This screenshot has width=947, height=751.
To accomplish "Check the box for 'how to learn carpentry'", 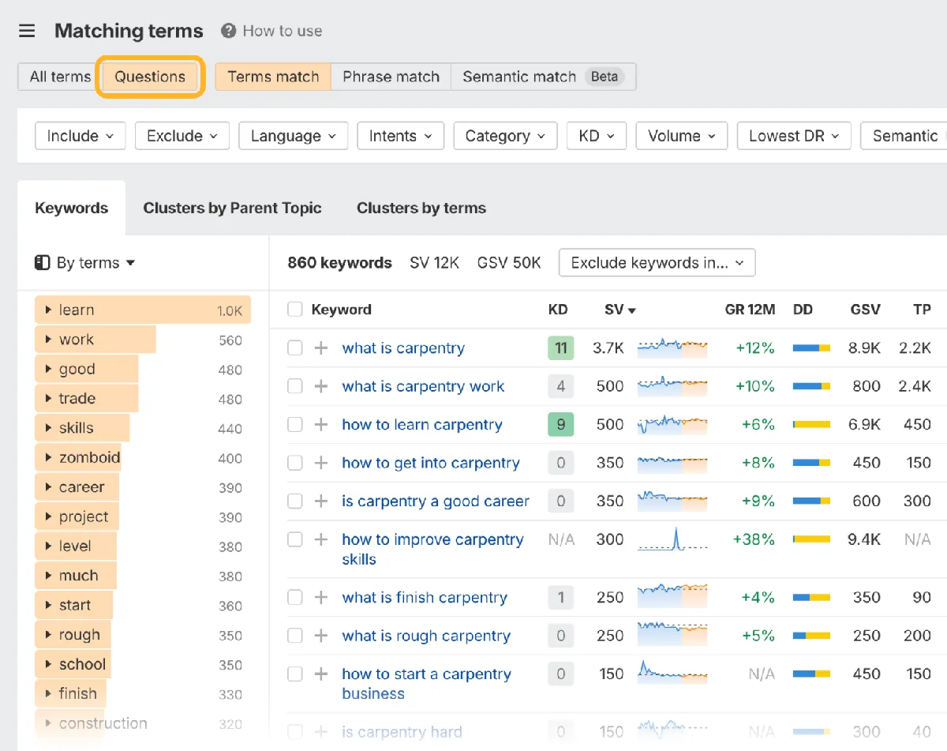I will click(295, 425).
